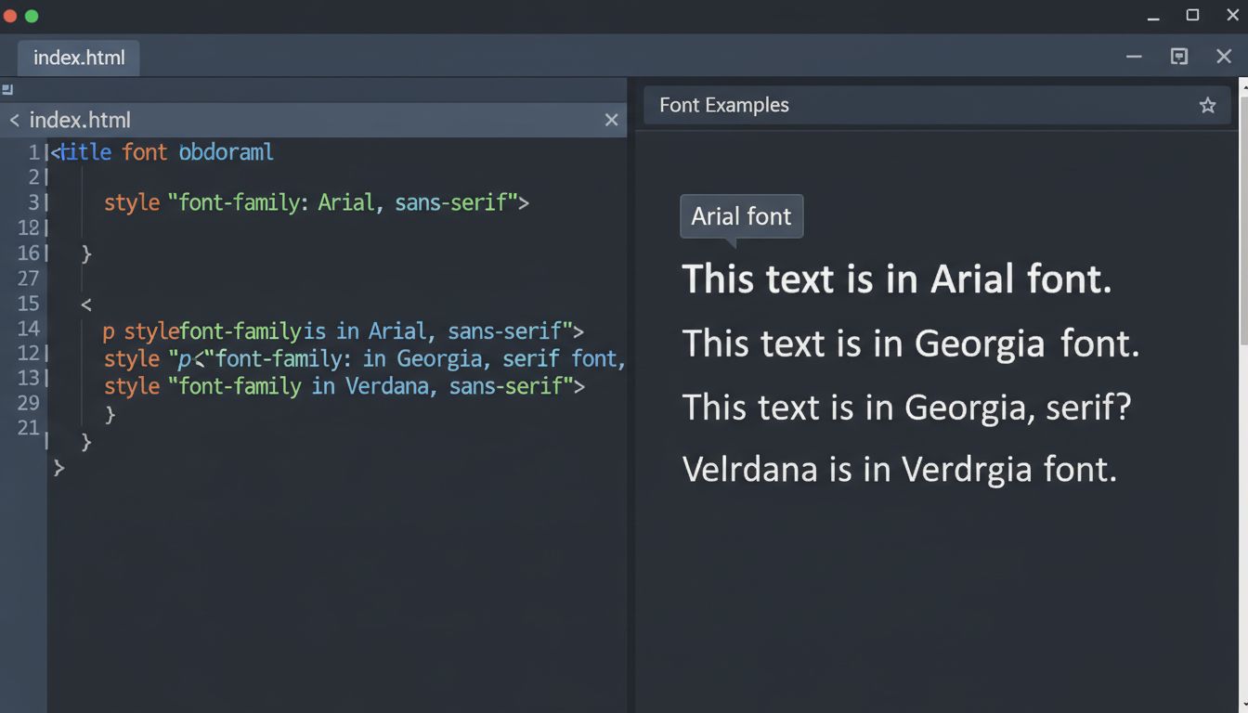Click the Font Examples panel title
This screenshot has height=713, width=1248.
click(x=722, y=105)
